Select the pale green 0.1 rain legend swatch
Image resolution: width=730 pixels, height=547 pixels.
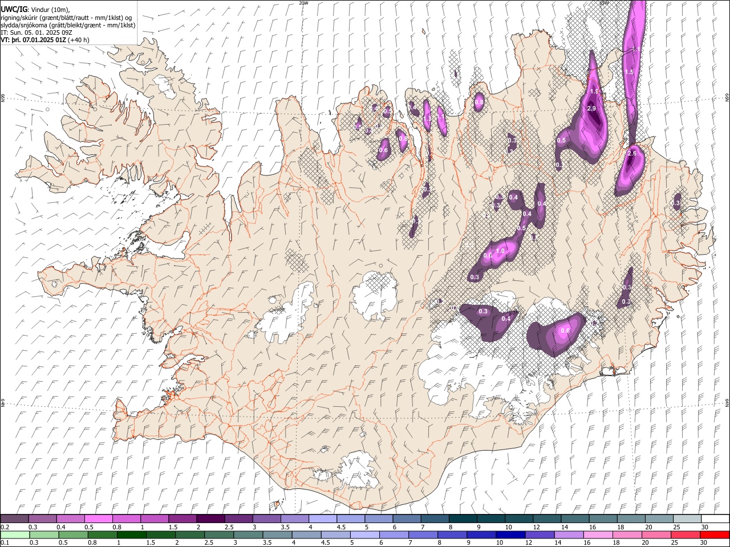tap(14, 534)
